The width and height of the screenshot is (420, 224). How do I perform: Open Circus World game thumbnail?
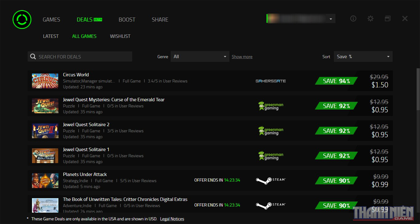pyautogui.click(x=45, y=81)
